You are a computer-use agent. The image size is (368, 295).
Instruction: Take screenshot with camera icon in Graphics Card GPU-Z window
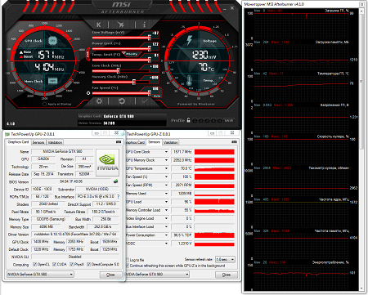119,142
